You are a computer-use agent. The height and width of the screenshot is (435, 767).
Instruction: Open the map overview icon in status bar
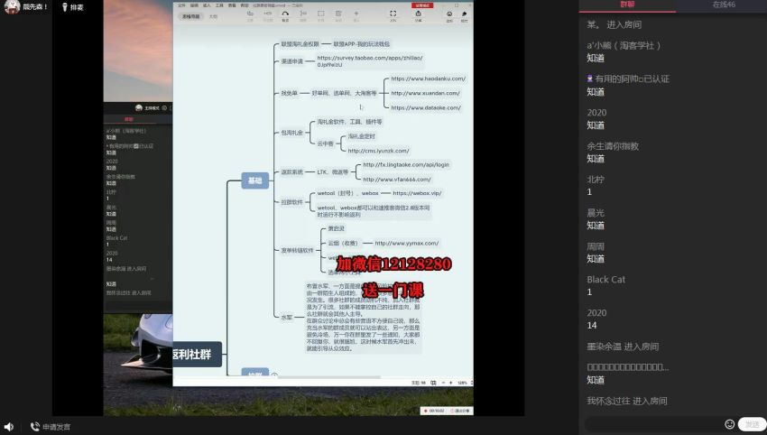pyautogui.click(x=433, y=383)
